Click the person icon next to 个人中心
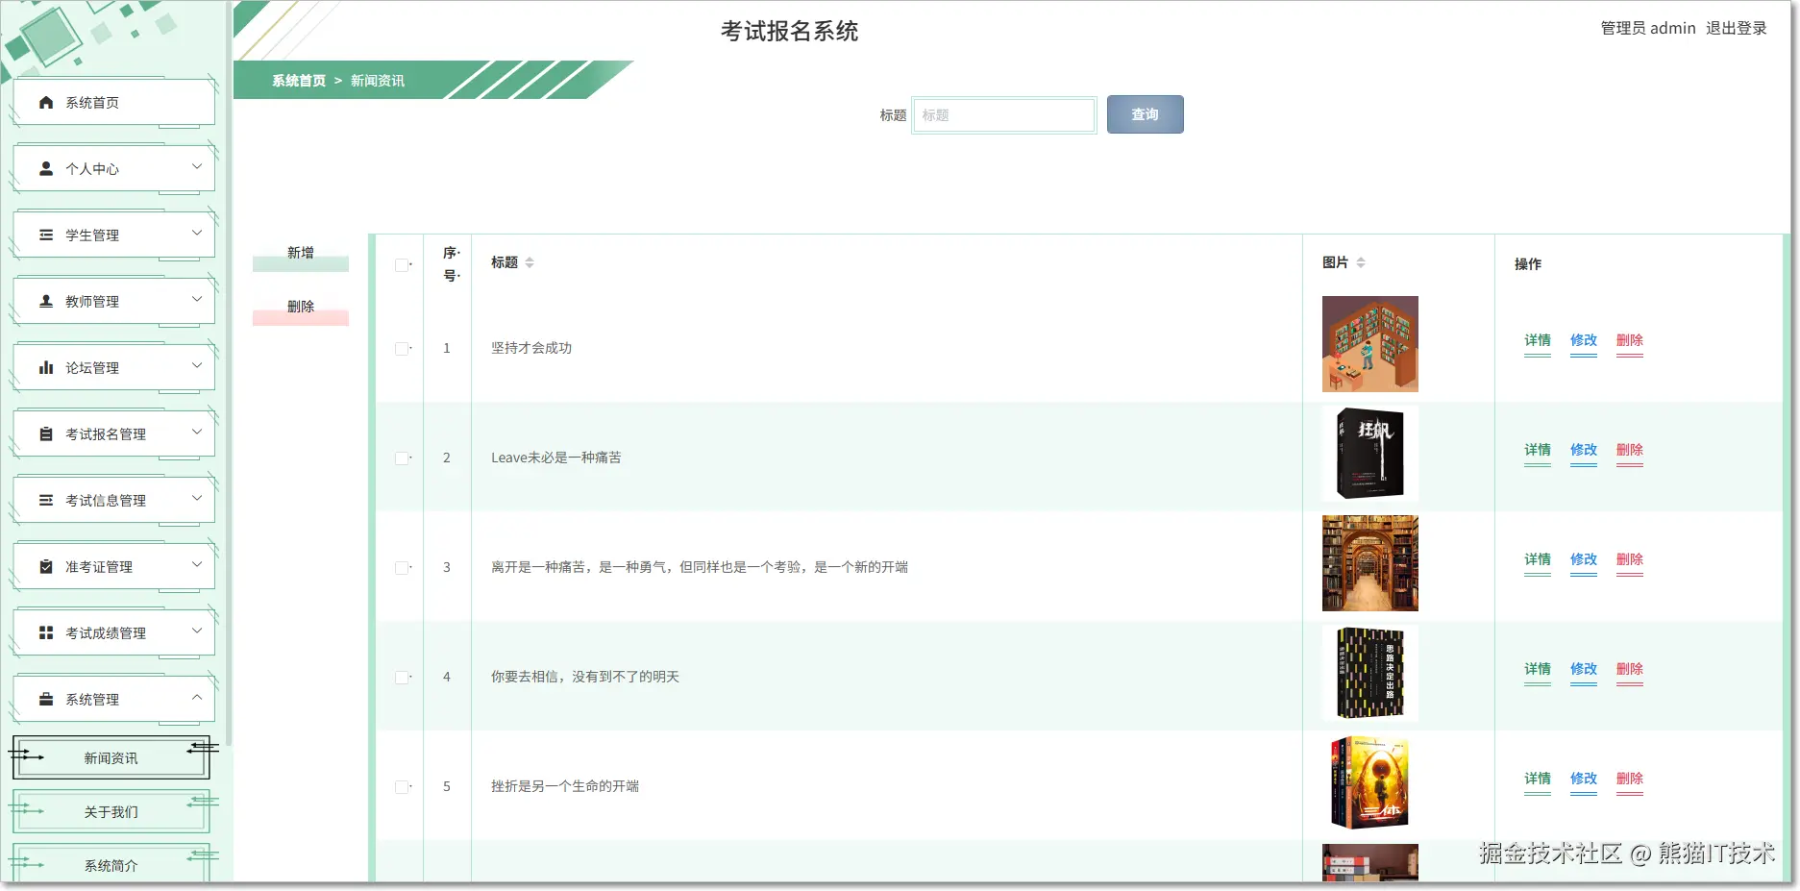Screen dimensions: 1800x891 click(46, 168)
